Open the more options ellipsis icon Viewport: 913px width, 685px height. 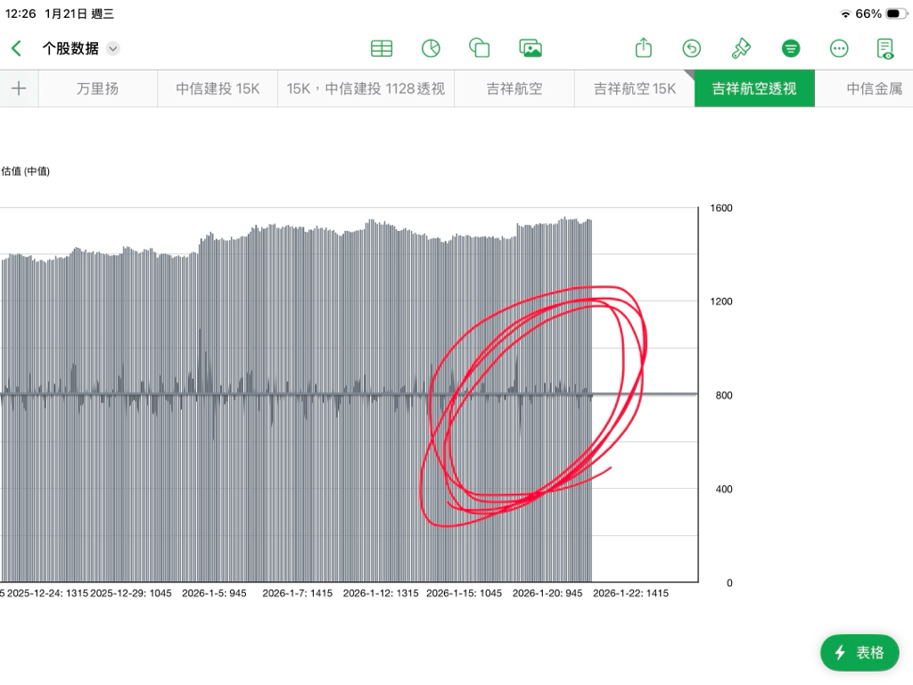[839, 48]
